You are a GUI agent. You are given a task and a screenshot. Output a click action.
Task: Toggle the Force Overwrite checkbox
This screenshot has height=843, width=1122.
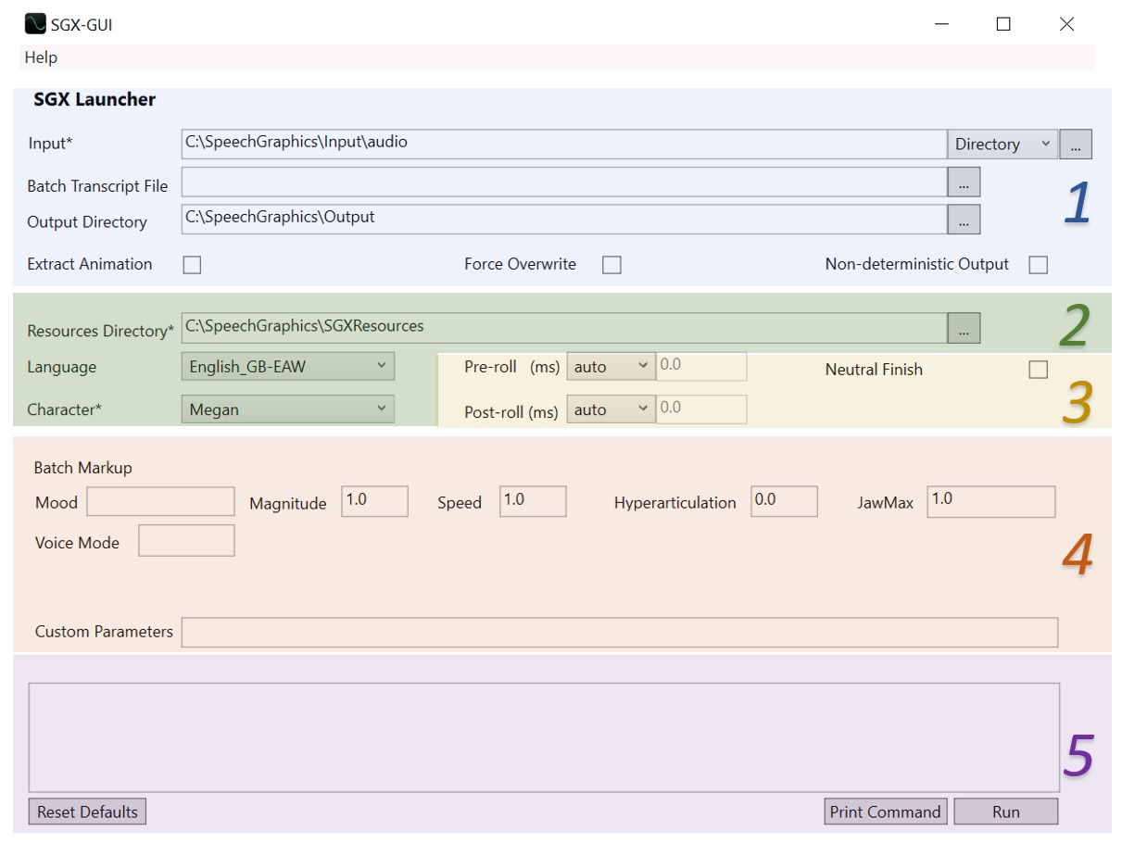611,265
